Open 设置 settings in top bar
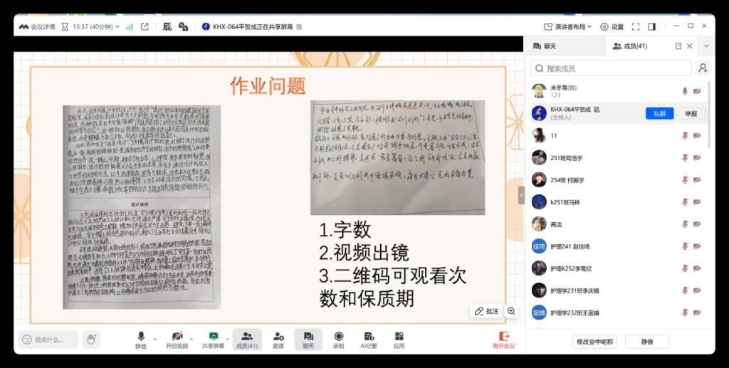This screenshot has height=368, width=729. (612, 26)
